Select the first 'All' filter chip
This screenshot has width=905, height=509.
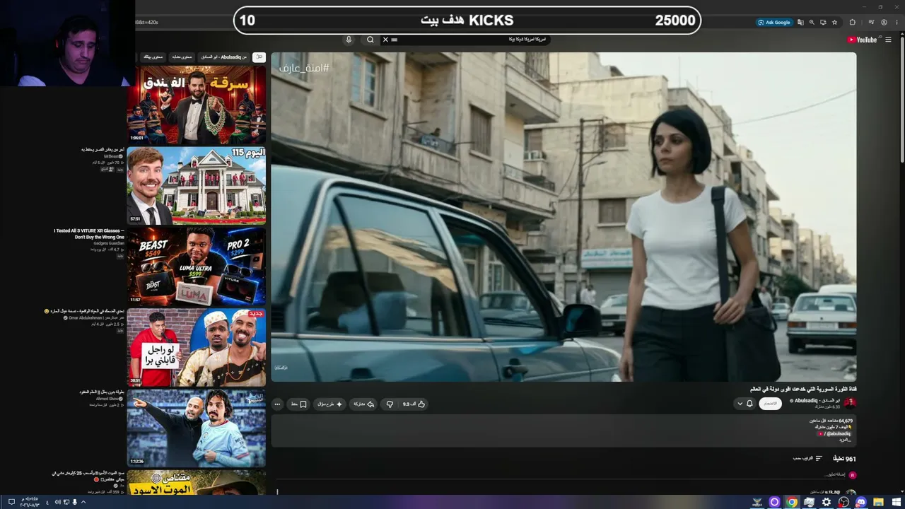pyautogui.click(x=259, y=57)
